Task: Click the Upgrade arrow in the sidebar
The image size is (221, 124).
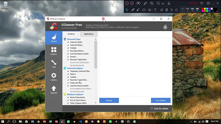Action: pyautogui.click(x=54, y=90)
